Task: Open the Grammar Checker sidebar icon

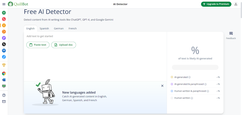Action: pyautogui.click(x=4, y=19)
